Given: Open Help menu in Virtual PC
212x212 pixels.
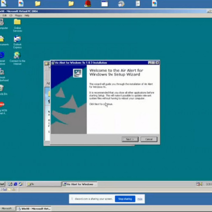Looking at the screenshot, I should (27, 15).
